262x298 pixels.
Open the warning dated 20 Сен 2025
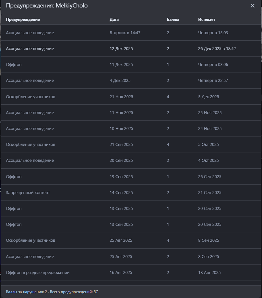(x=30, y=161)
